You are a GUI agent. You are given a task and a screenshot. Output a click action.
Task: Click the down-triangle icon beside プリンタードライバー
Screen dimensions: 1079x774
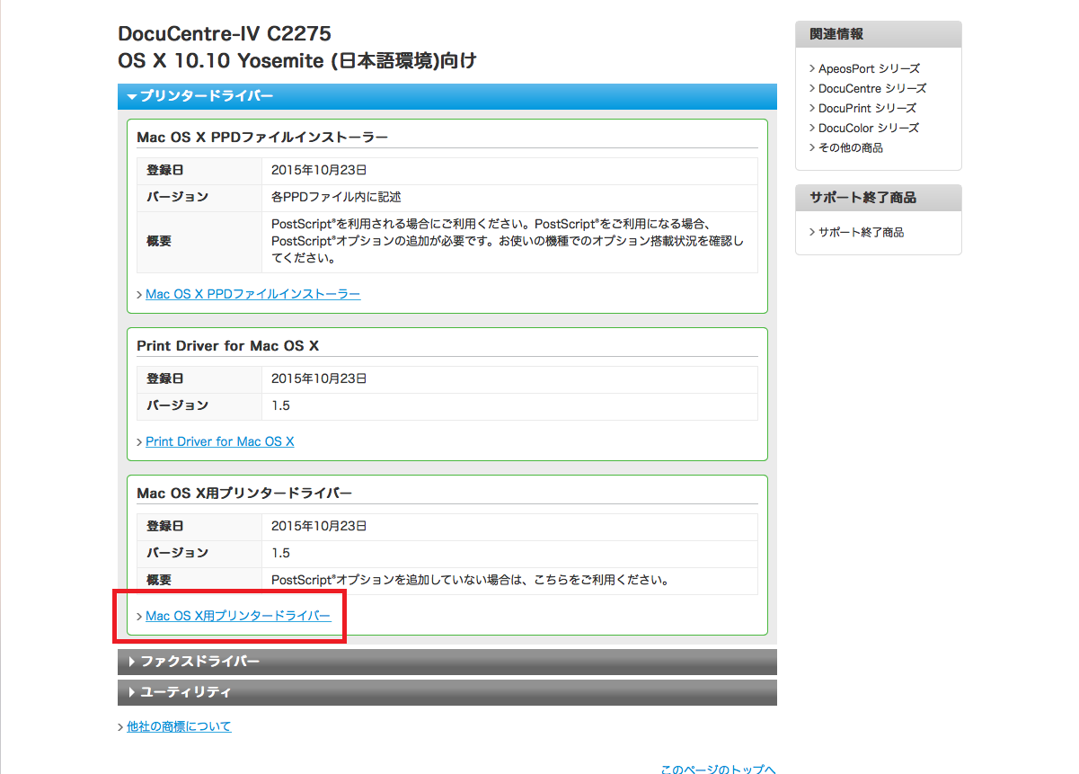coord(132,96)
